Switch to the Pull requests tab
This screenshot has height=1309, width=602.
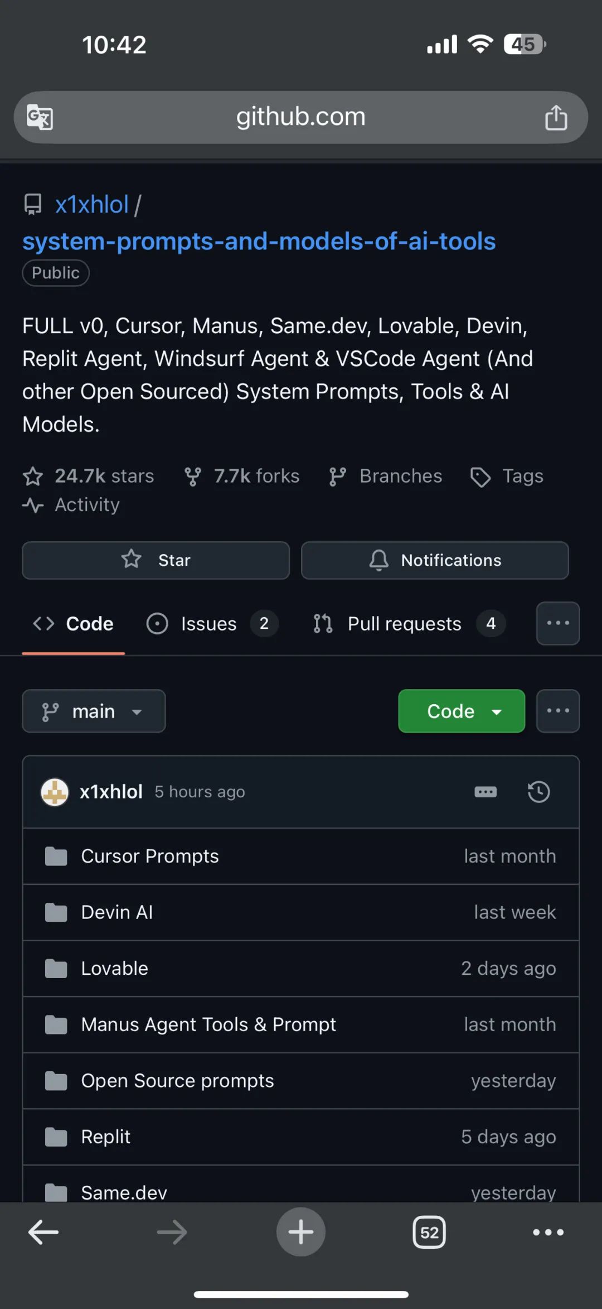coord(404,623)
